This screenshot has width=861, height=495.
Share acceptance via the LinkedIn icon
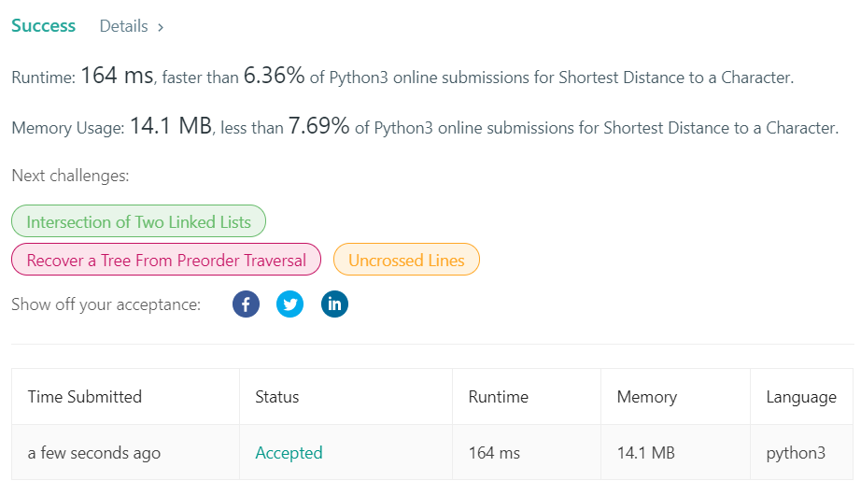334,304
